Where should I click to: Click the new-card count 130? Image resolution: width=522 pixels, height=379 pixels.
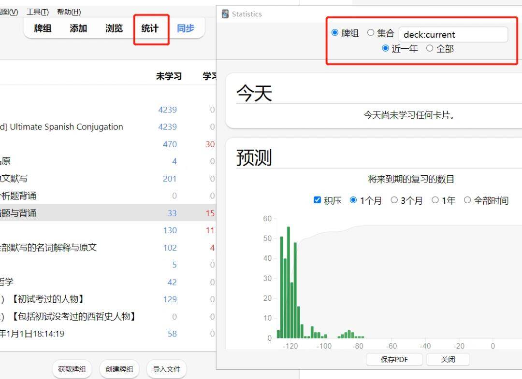170,230
